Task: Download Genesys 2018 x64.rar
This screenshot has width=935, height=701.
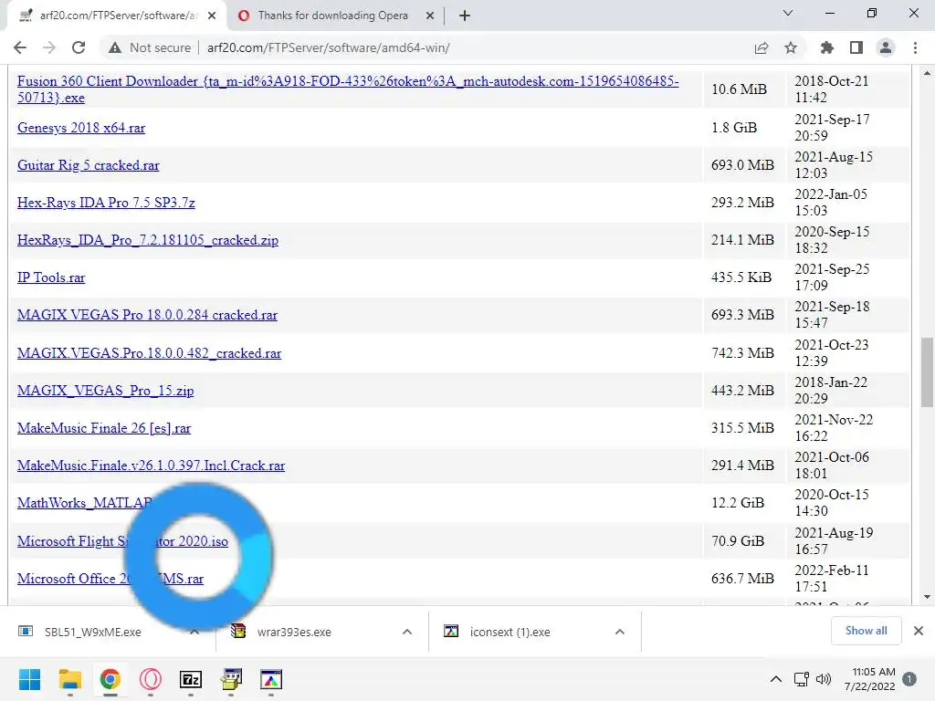Action: click(x=81, y=128)
